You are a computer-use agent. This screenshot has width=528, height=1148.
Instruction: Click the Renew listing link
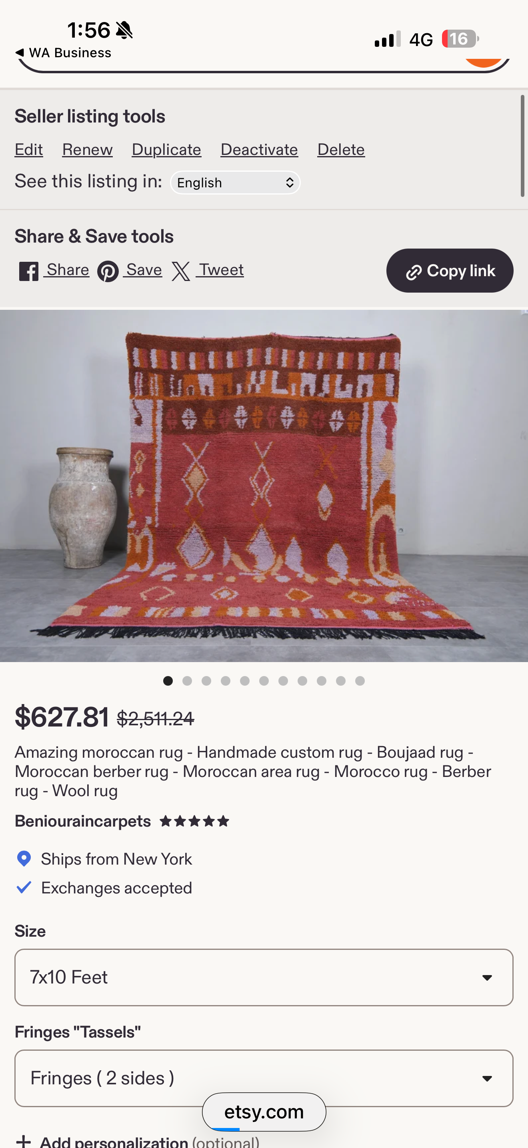pos(87,149)
